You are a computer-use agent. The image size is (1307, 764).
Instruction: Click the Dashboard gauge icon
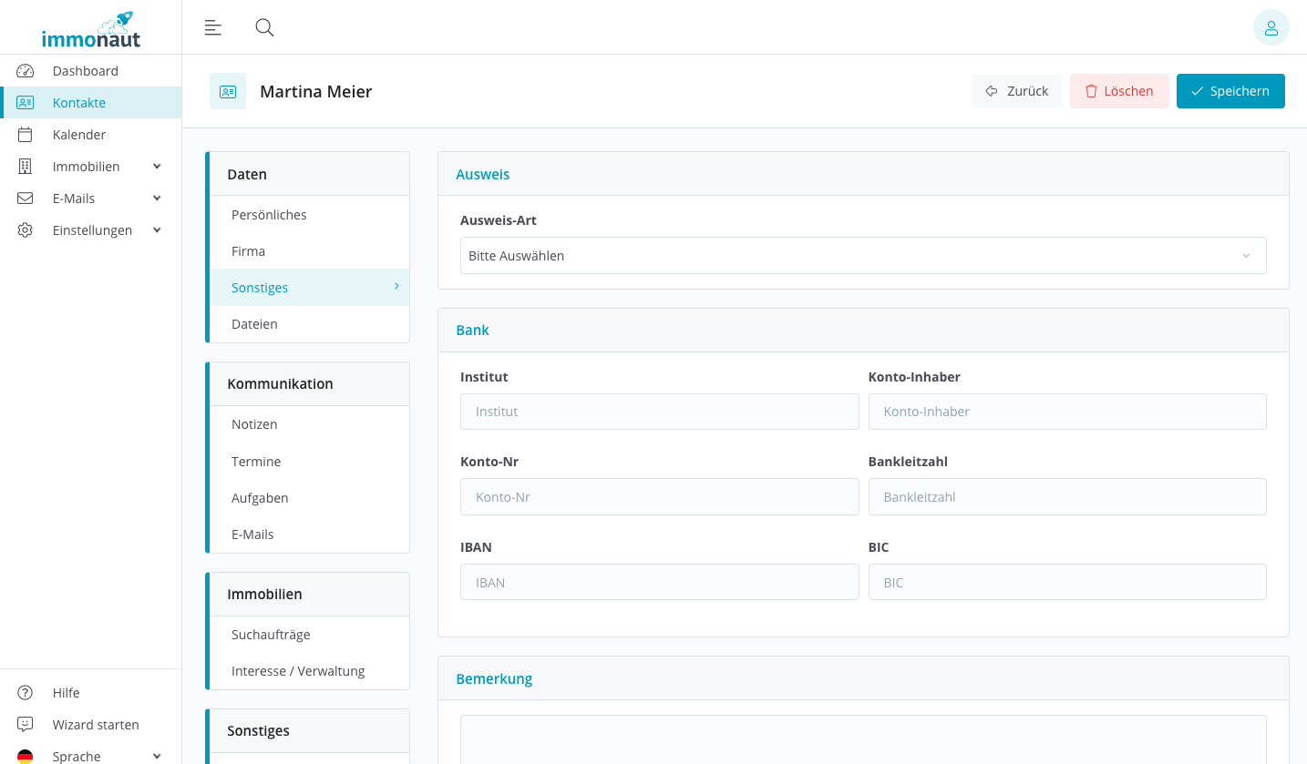[x=26, y=71]
